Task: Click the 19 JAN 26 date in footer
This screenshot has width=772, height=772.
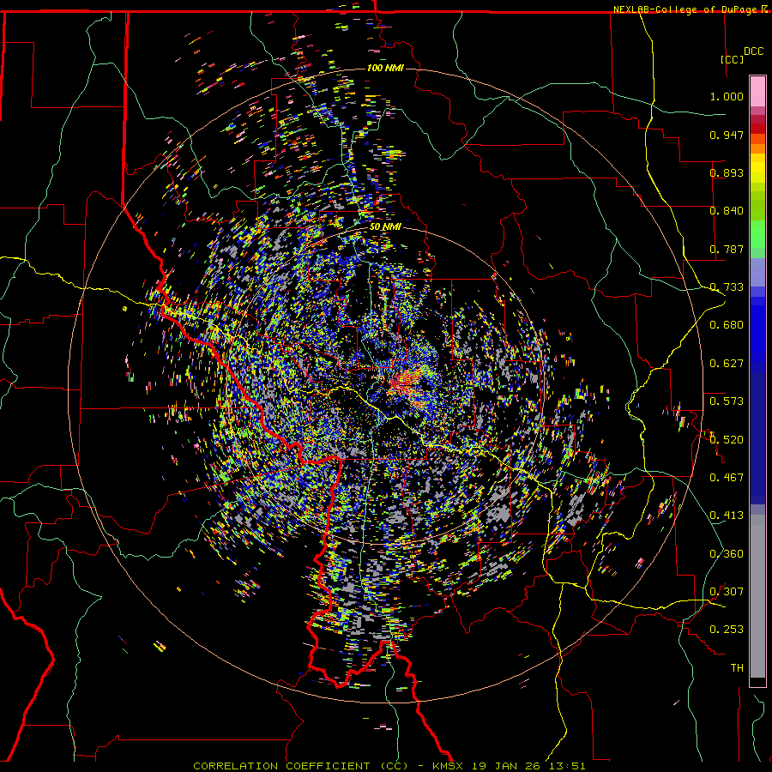Action: coord(505,766)
